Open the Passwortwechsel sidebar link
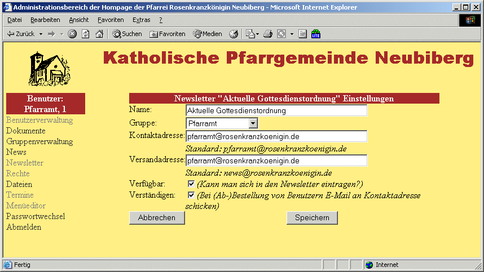Image resolution: width=484 pixels, height=272 pixels. (x=36, y=216)
